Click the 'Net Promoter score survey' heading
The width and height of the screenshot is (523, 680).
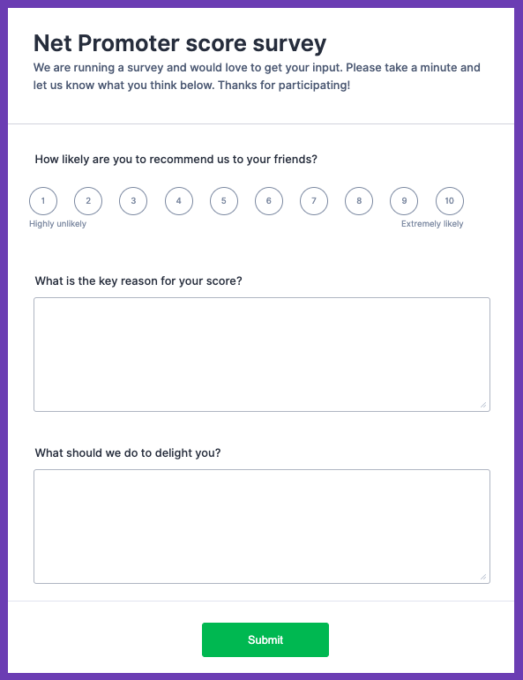coord(180,43)
